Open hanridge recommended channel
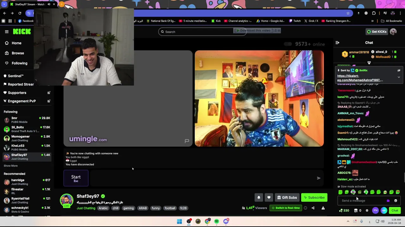 pos(27,182)
